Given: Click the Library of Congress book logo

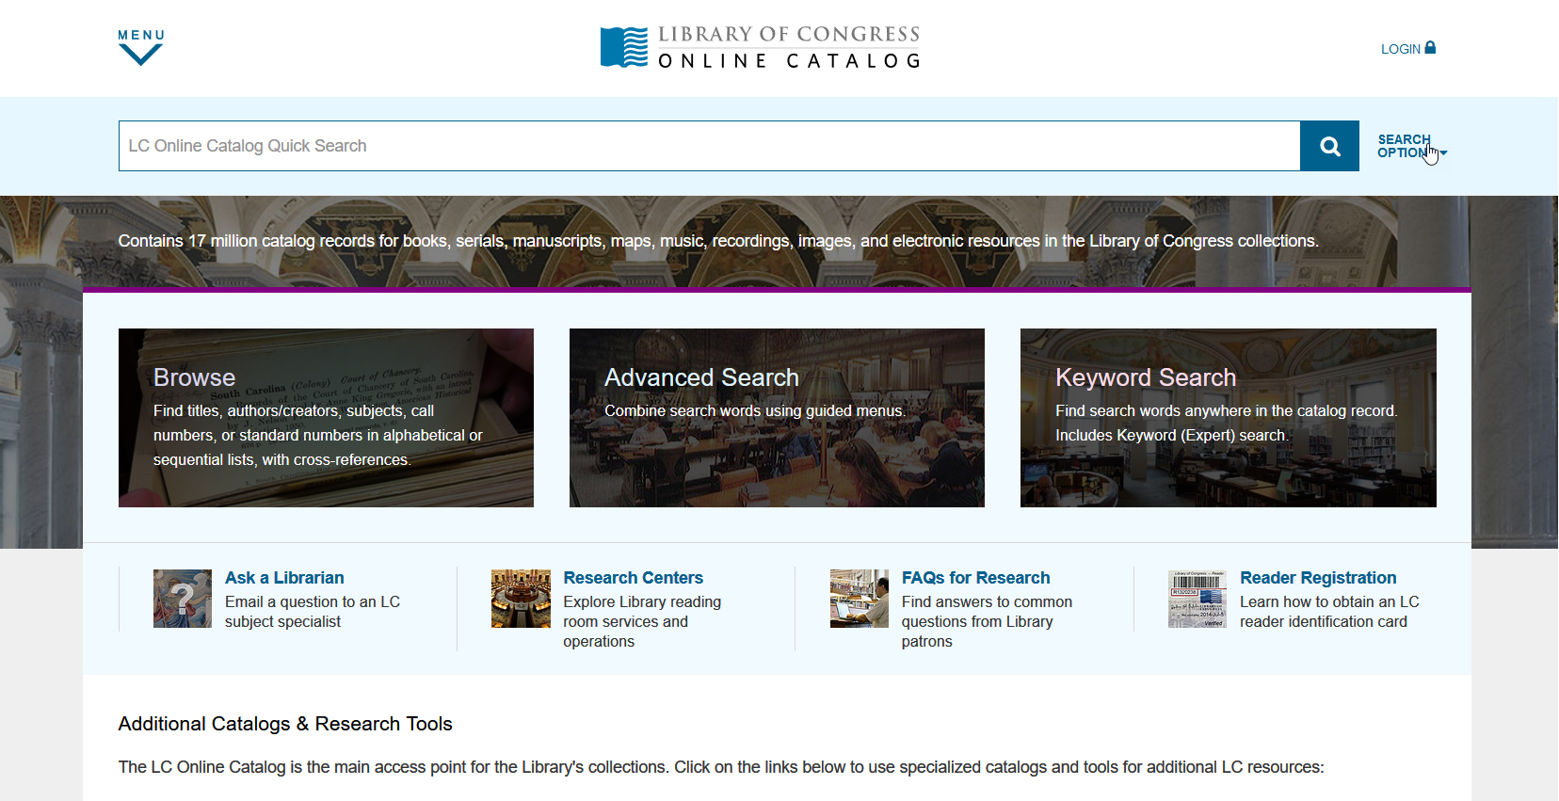Looking at the screenshot, I should point(624,47).
